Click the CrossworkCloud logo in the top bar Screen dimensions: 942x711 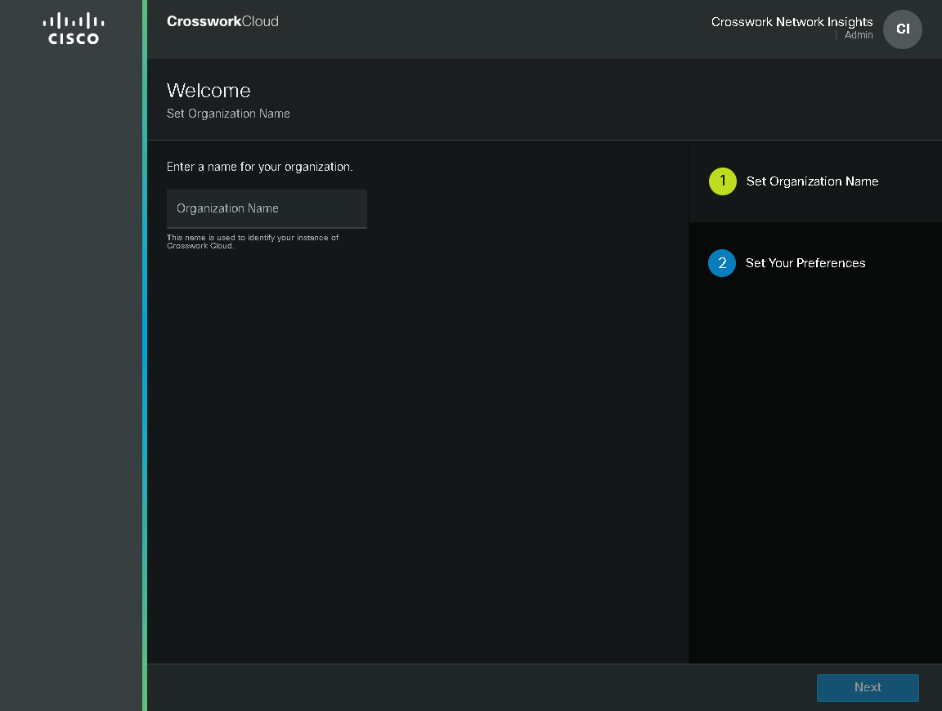coord(222,21)
